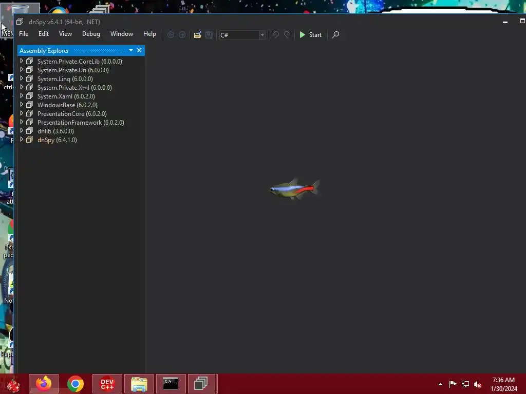The image size is (526, 394).
Task: Select dnlib (3.6.0.0) assembly
Action: pyautogui.click(x=55, y=131)
